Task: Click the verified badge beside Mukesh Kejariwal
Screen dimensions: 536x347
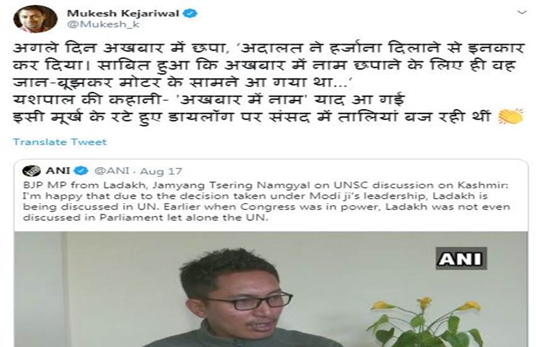Action: [190, 13]
